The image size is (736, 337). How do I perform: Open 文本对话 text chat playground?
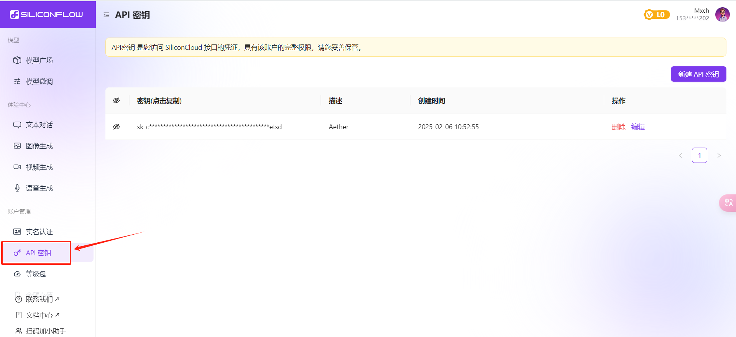pyautogui.click(x=39, y=125)
